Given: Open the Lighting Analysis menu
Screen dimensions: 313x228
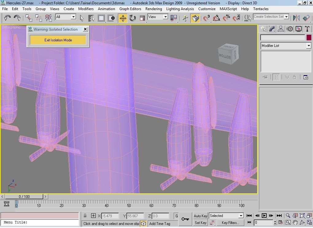Looking at the screenshot, I should (180, 9).
